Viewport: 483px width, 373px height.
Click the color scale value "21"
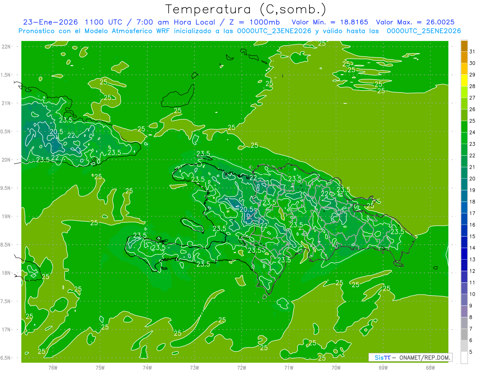(473, 167)
